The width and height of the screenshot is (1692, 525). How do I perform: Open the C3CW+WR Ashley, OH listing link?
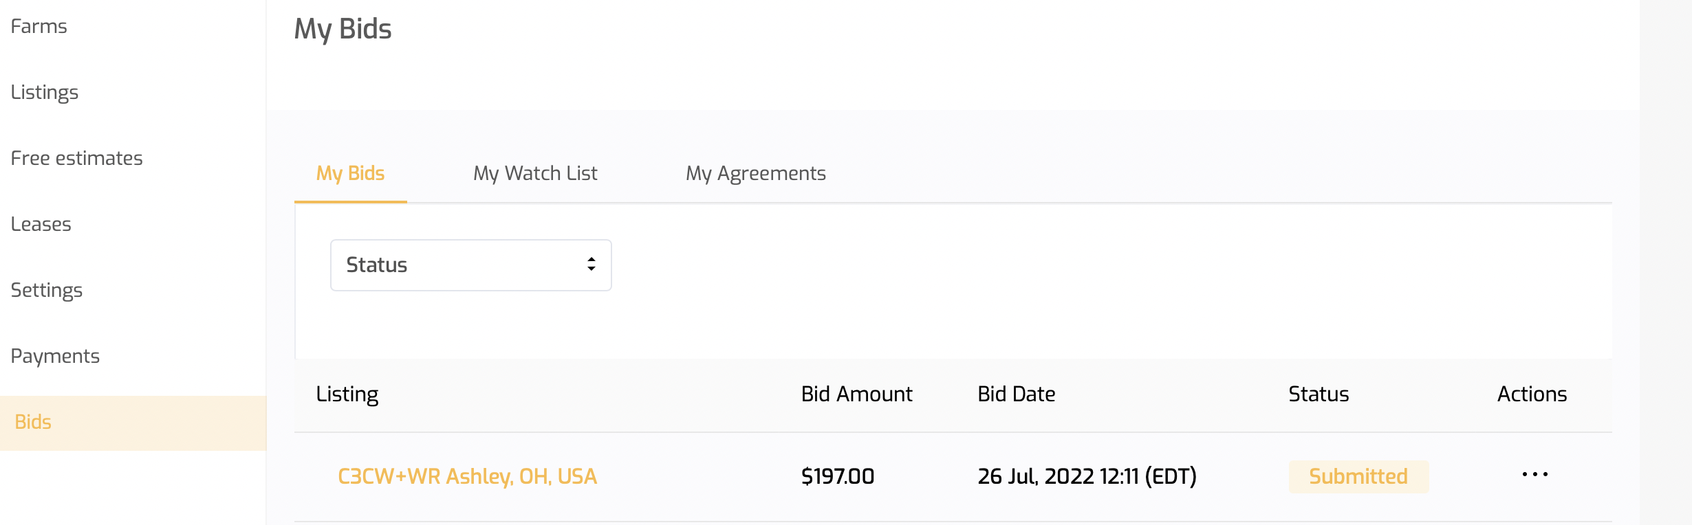click(x=467, y=476)
